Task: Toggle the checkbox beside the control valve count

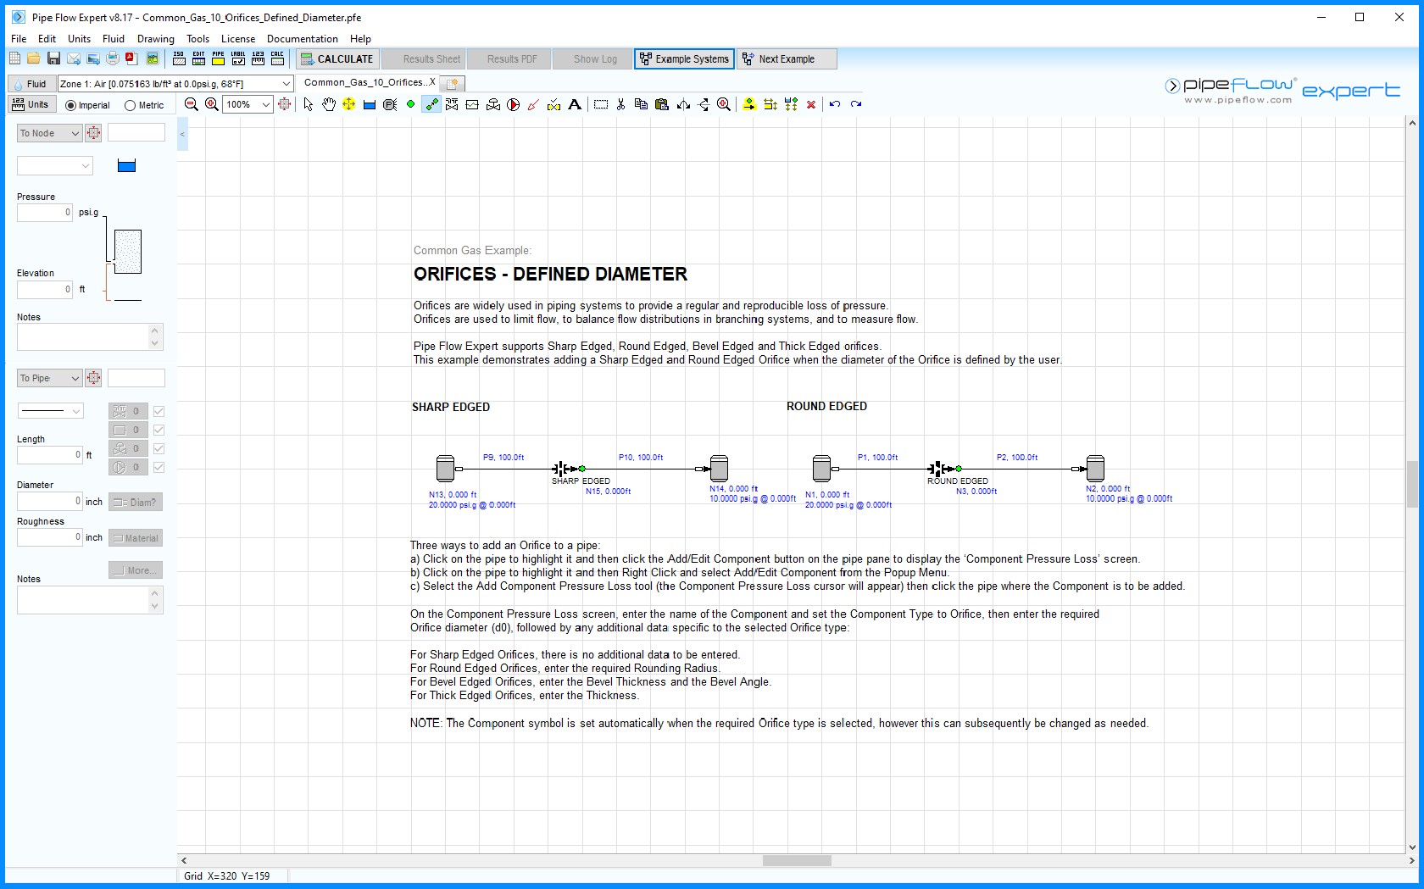Action: pos(159,448)
